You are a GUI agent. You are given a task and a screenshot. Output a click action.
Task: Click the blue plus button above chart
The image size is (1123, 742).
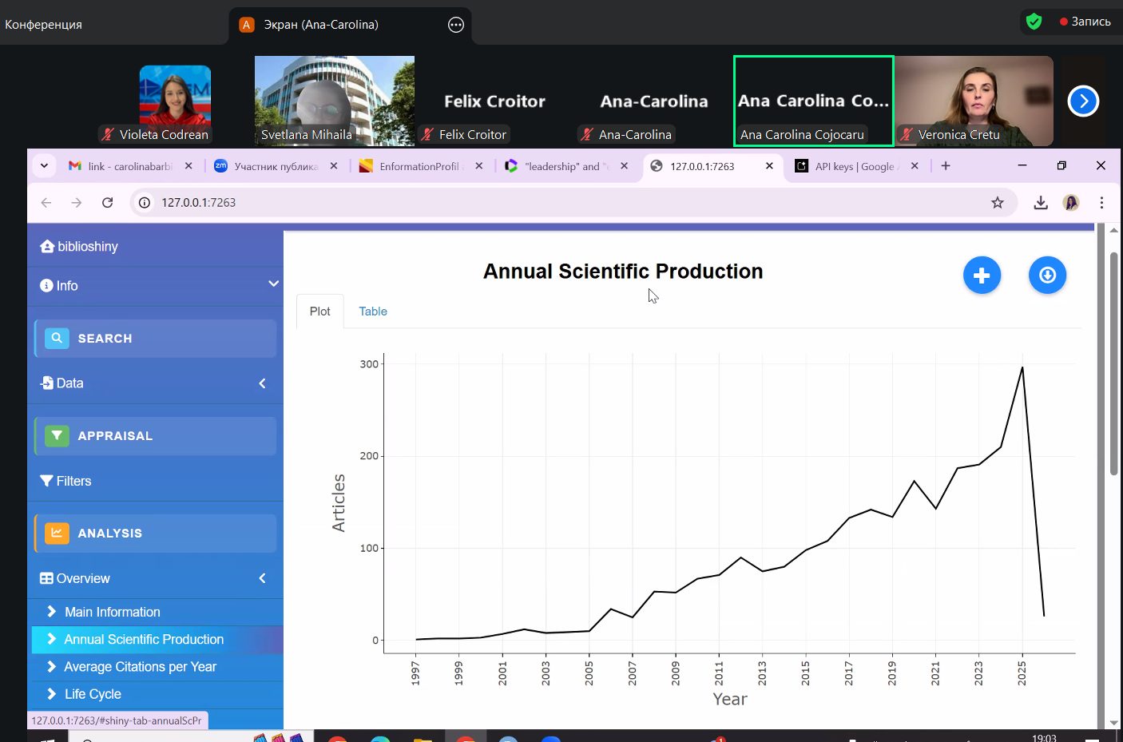[982, 276]
